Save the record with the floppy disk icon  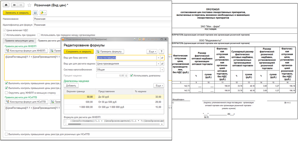pos(35,13)
